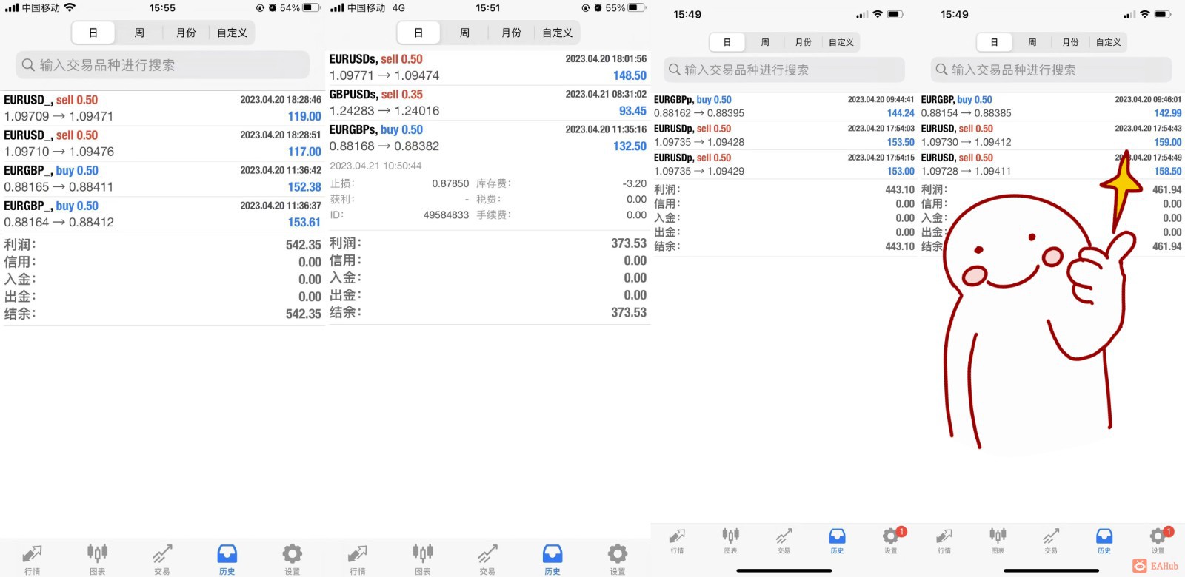Switch to 月份 tab in the 15:51 screen
This screenshot has width=1185, height=577.
[511, 33]
